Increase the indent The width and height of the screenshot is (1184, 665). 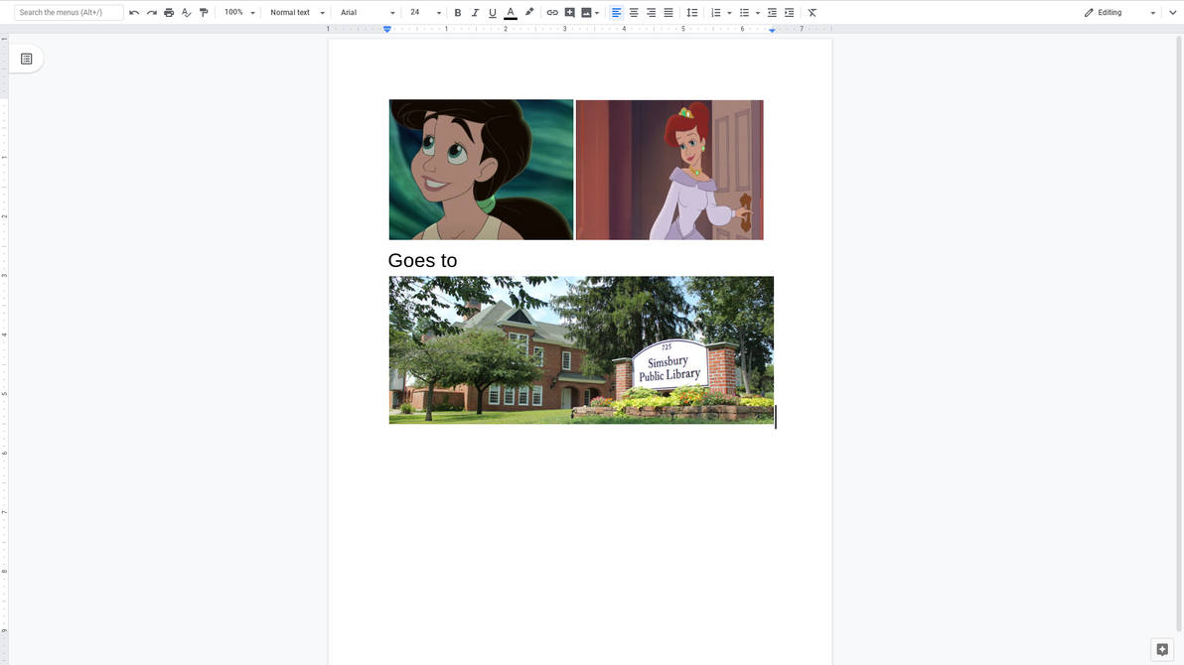[789, 13]
